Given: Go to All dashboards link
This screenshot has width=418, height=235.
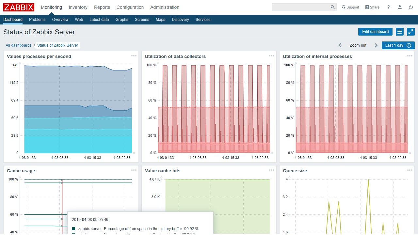Looking at the screenshot, I should (19, 45).
